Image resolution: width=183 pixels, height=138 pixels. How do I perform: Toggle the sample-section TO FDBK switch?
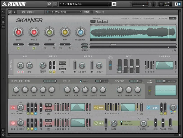pos(110,65)
